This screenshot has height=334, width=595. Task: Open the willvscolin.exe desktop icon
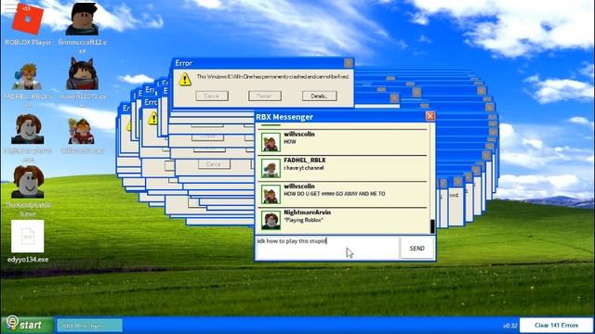(x=81, y=131)
